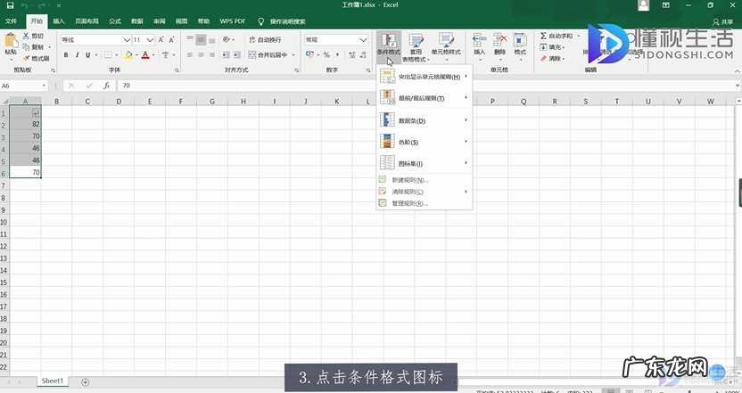
Task: Click the Copy icon
Action: tap(26, 47)
